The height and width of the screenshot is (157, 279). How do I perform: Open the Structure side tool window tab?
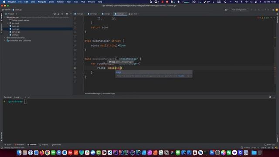[1, 28]
